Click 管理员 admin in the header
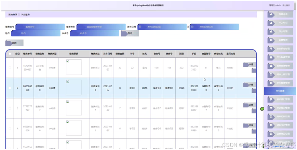The height and width of the screenshot is (150, 297). pyautogui.click(x=275, y=5)
